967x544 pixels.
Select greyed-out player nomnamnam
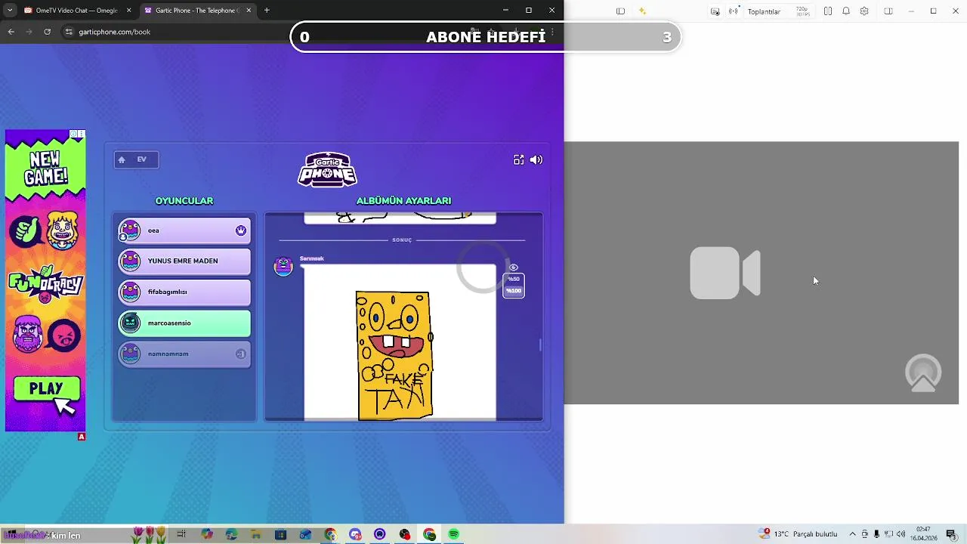point(184,354)
